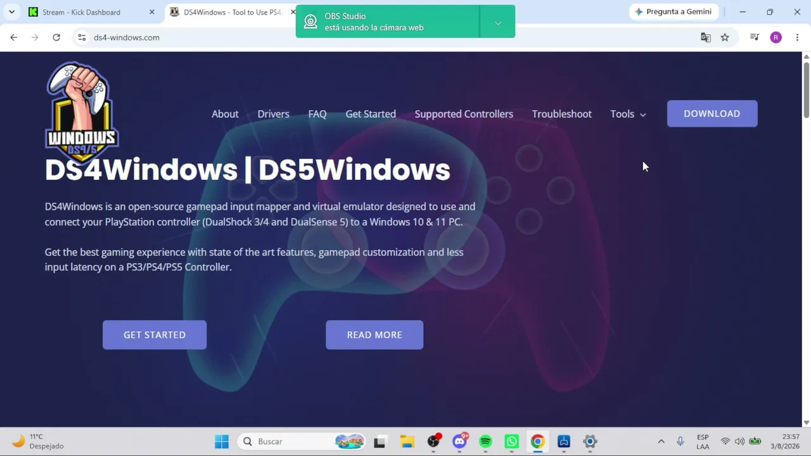Viewport: 811px width, 456px height.
Task: Expand the Tools dropdown menu
Action: click(628, 114)
